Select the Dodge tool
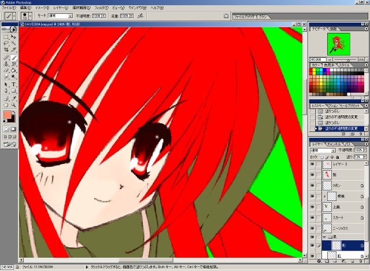Screen dimensions: 370x271 pos(13,76)
